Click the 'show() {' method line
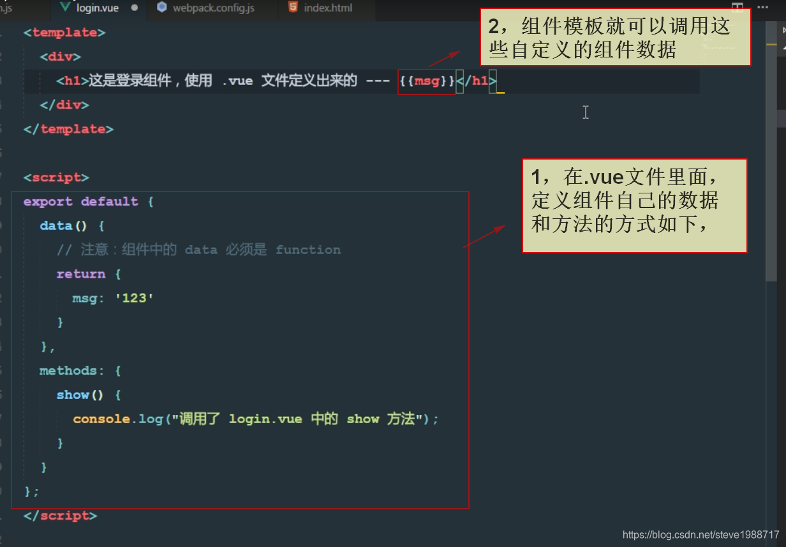 point(89,396)
